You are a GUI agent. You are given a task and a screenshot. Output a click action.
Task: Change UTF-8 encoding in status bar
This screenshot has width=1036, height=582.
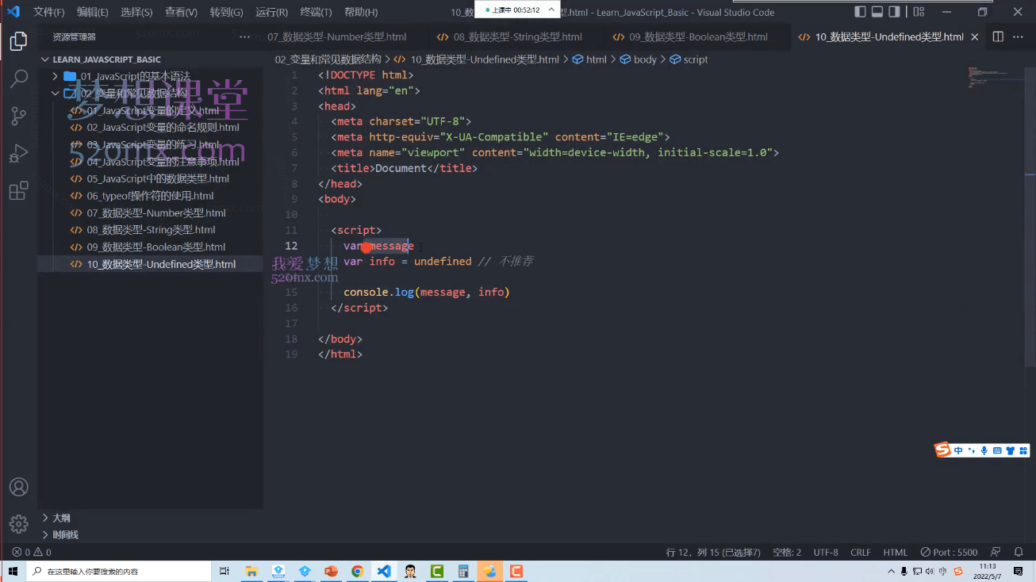825,552
